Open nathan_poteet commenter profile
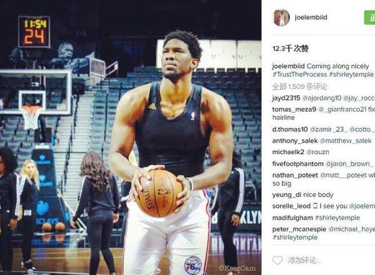 coord(295,175)
